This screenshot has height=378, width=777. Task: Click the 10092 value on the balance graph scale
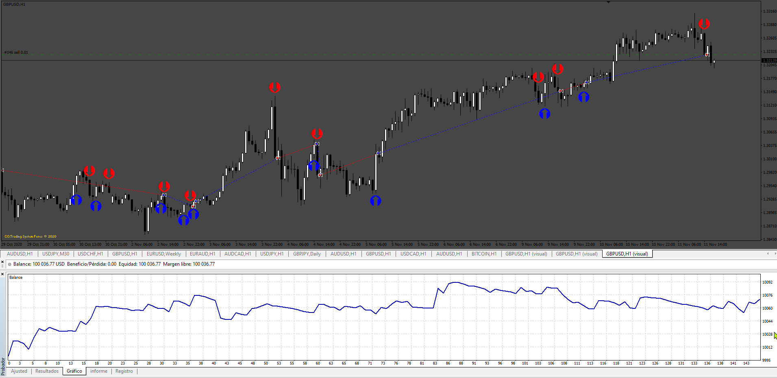pyautogui.click(x=767, y=282)
